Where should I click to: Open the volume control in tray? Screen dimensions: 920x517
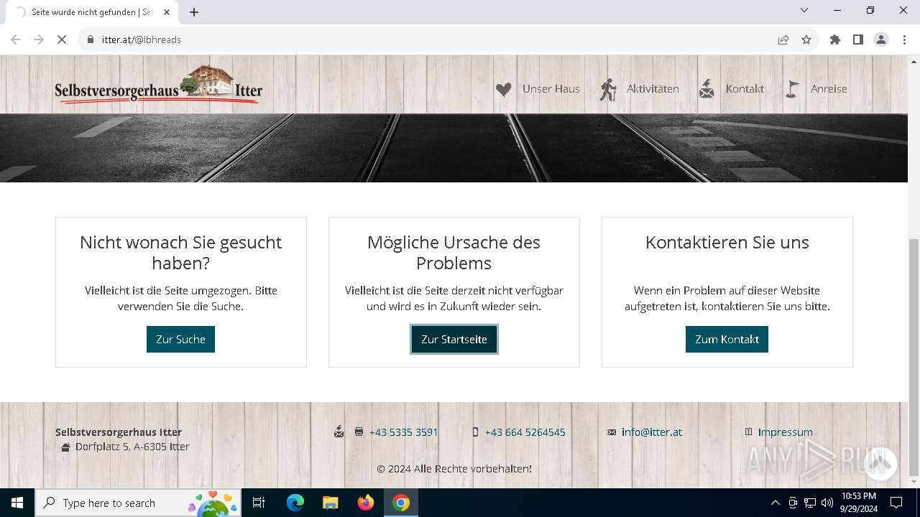pyautogui.click(x=827, y=503)
